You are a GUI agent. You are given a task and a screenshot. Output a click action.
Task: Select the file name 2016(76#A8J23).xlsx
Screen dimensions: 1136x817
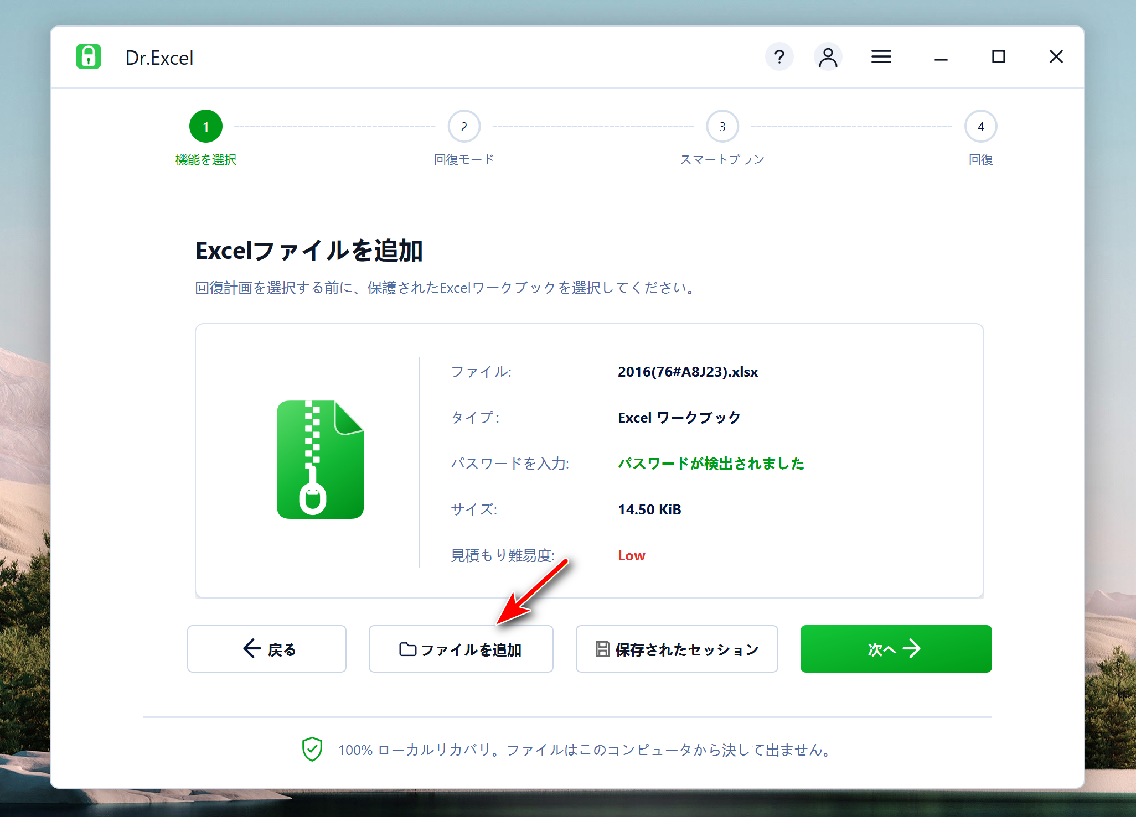tap(688, 372)
